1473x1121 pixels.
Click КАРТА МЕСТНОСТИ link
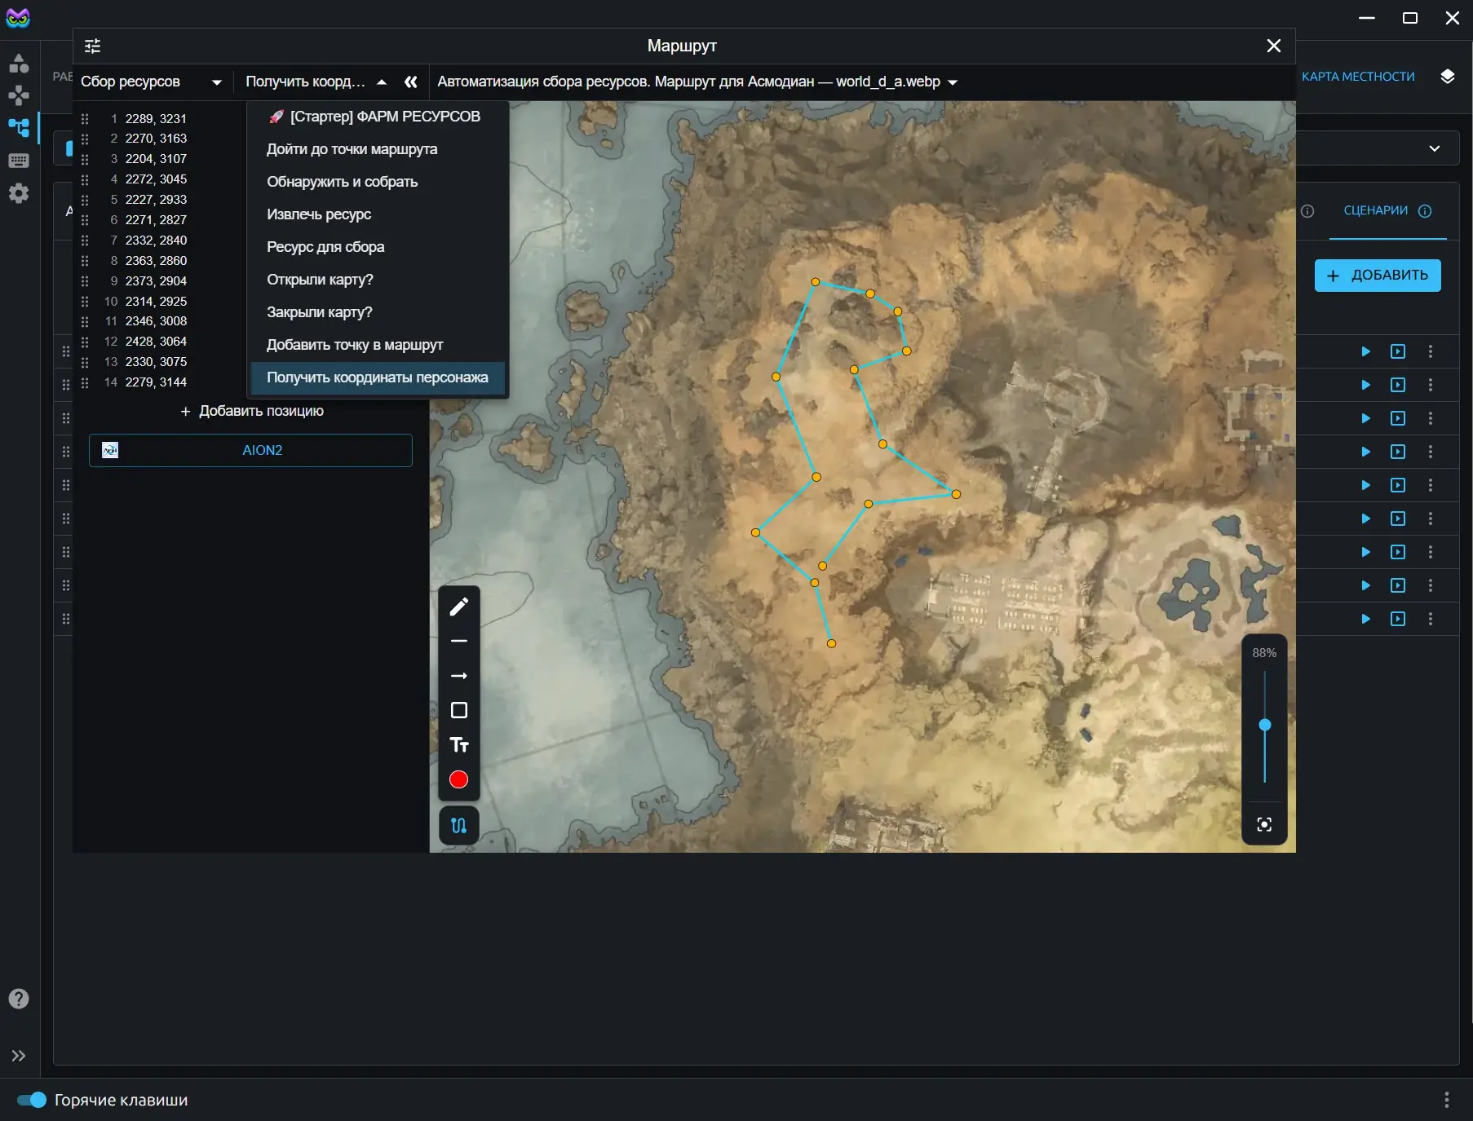point(1358,77)
